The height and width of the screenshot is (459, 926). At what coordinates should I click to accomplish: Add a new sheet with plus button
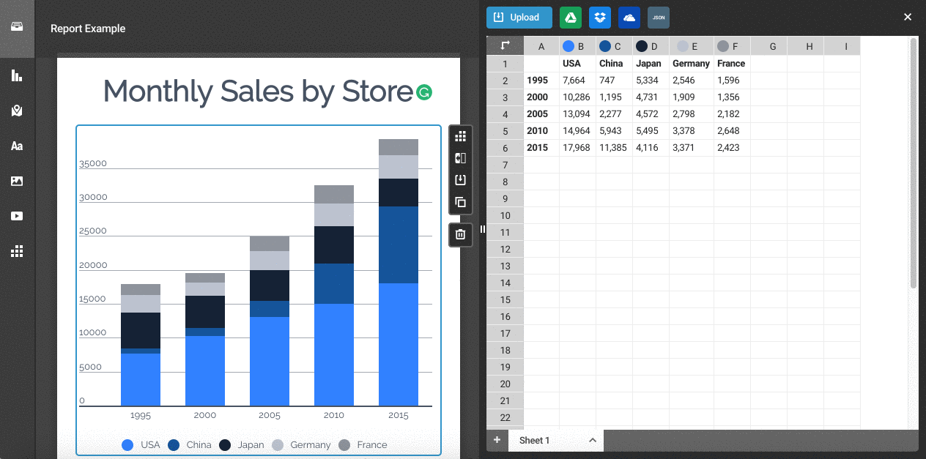pyautogui.click(x=497, y=440)
